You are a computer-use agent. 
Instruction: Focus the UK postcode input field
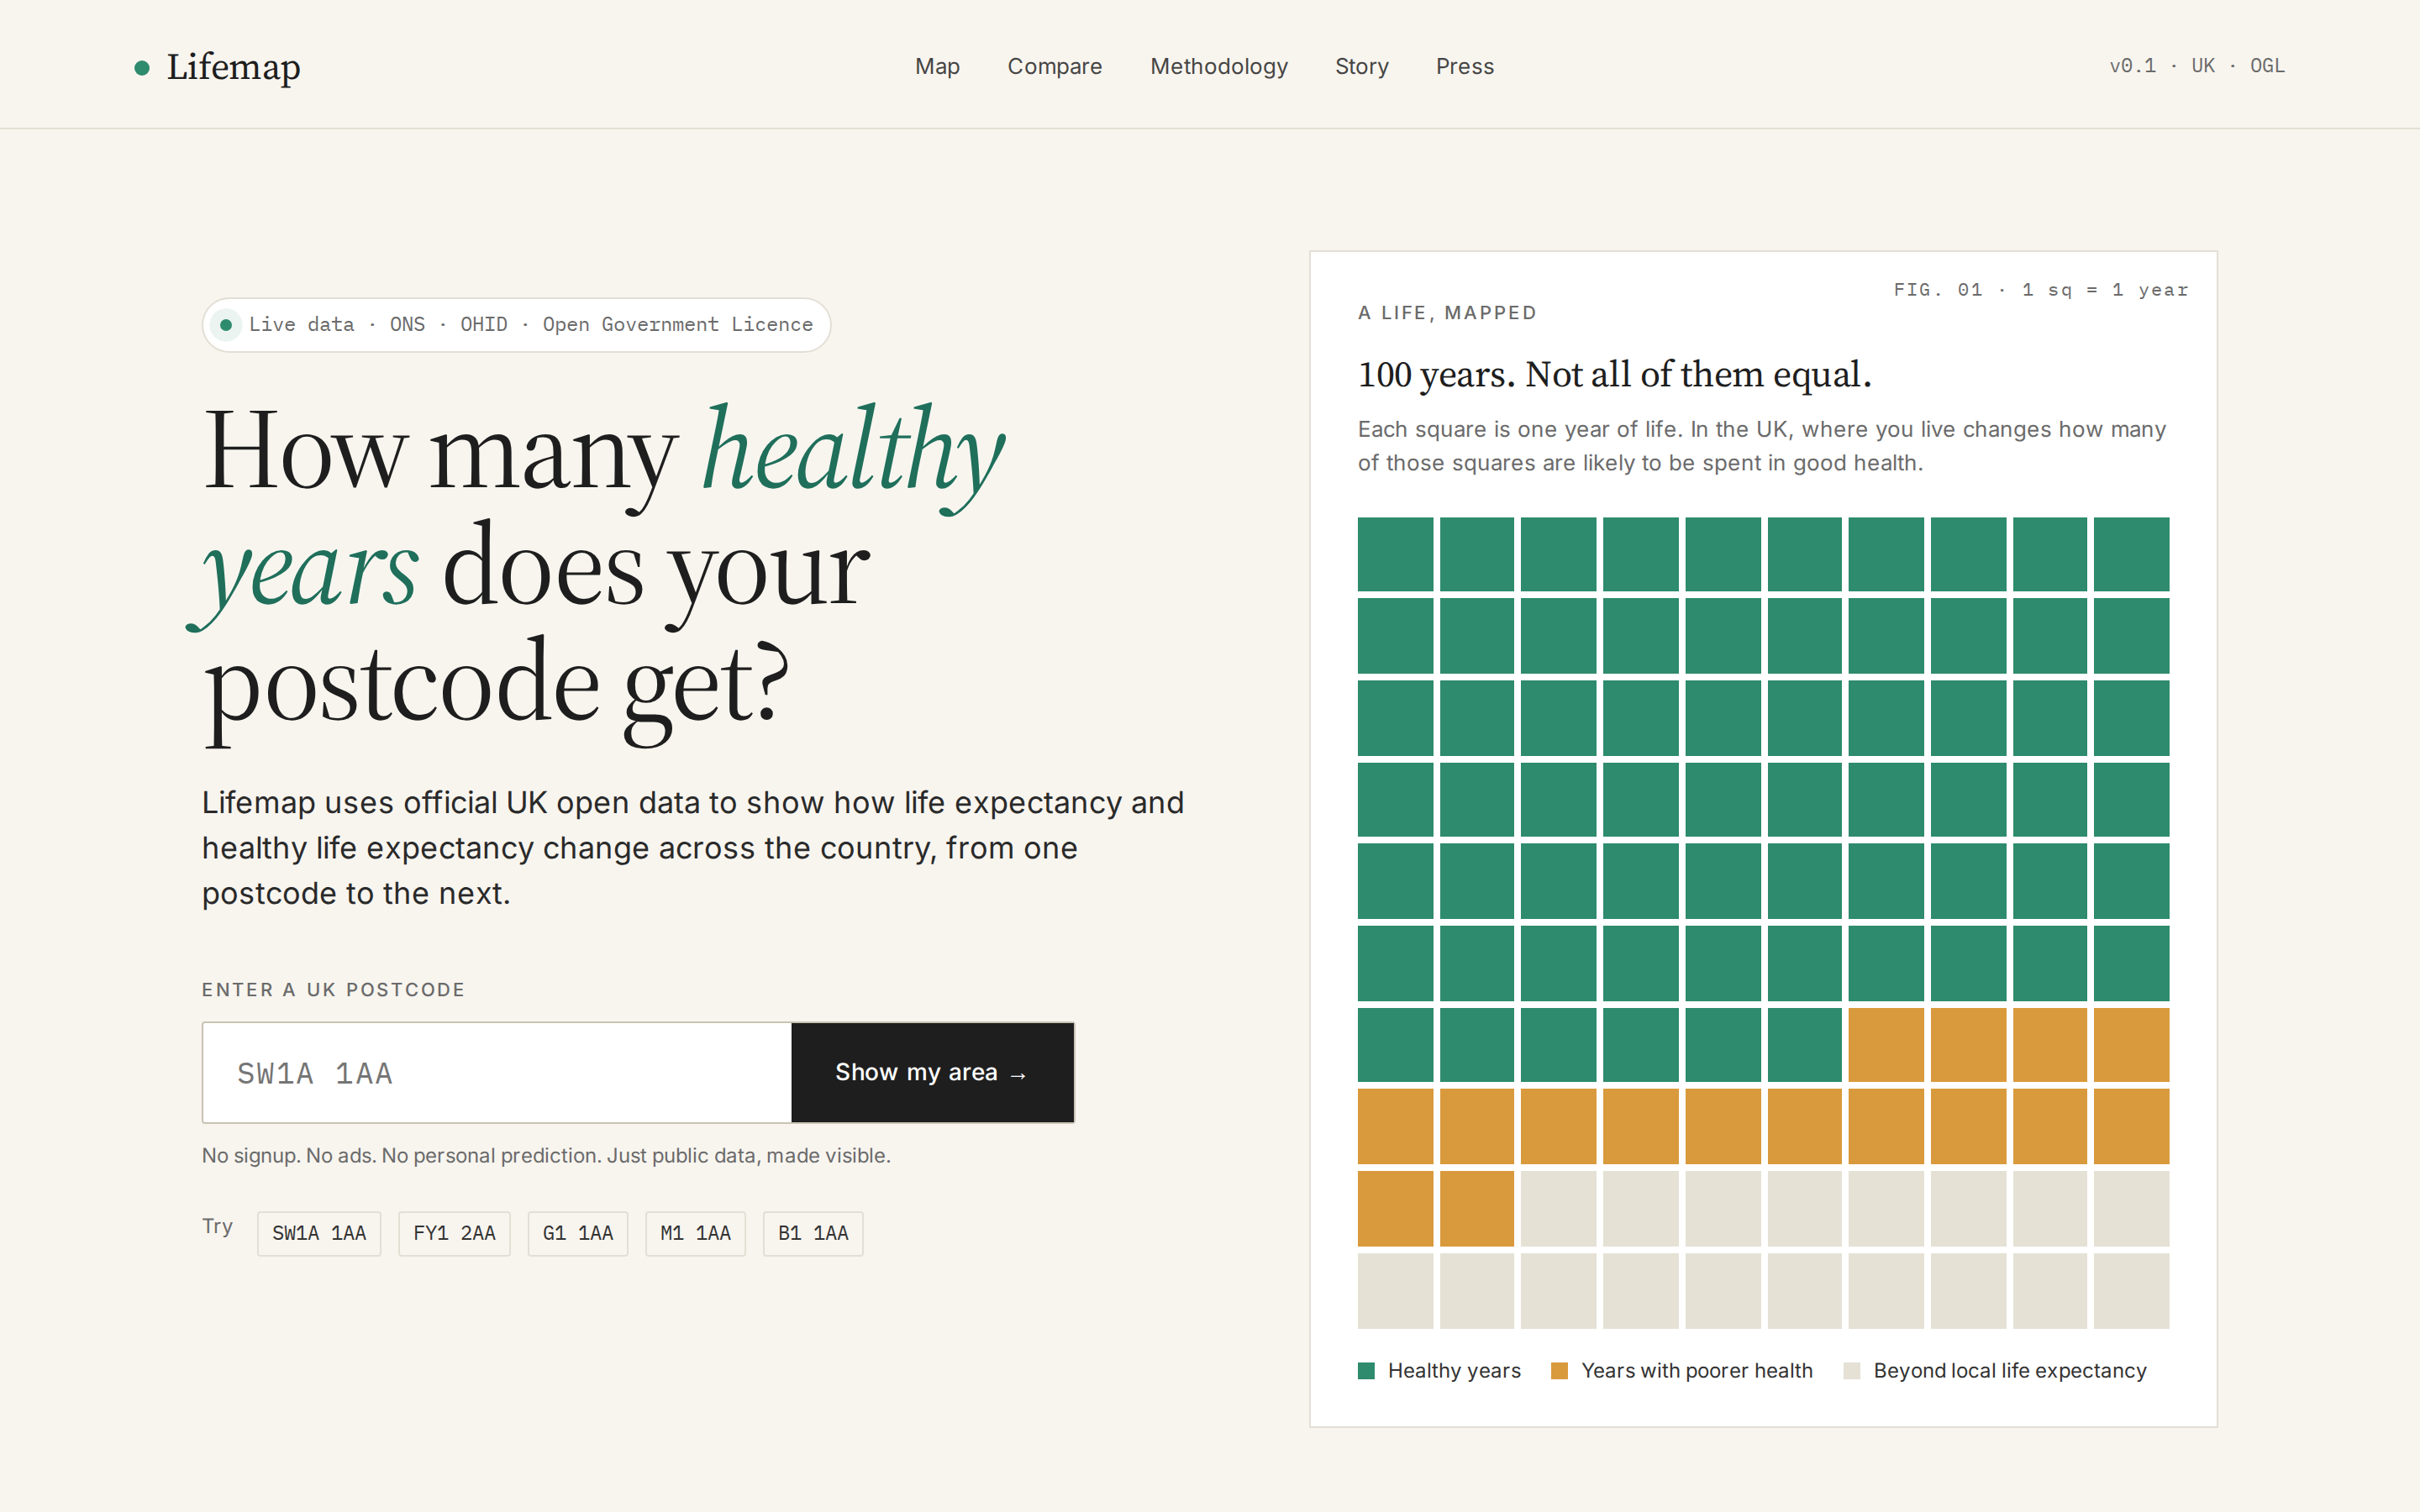[x=497, y=1072]
